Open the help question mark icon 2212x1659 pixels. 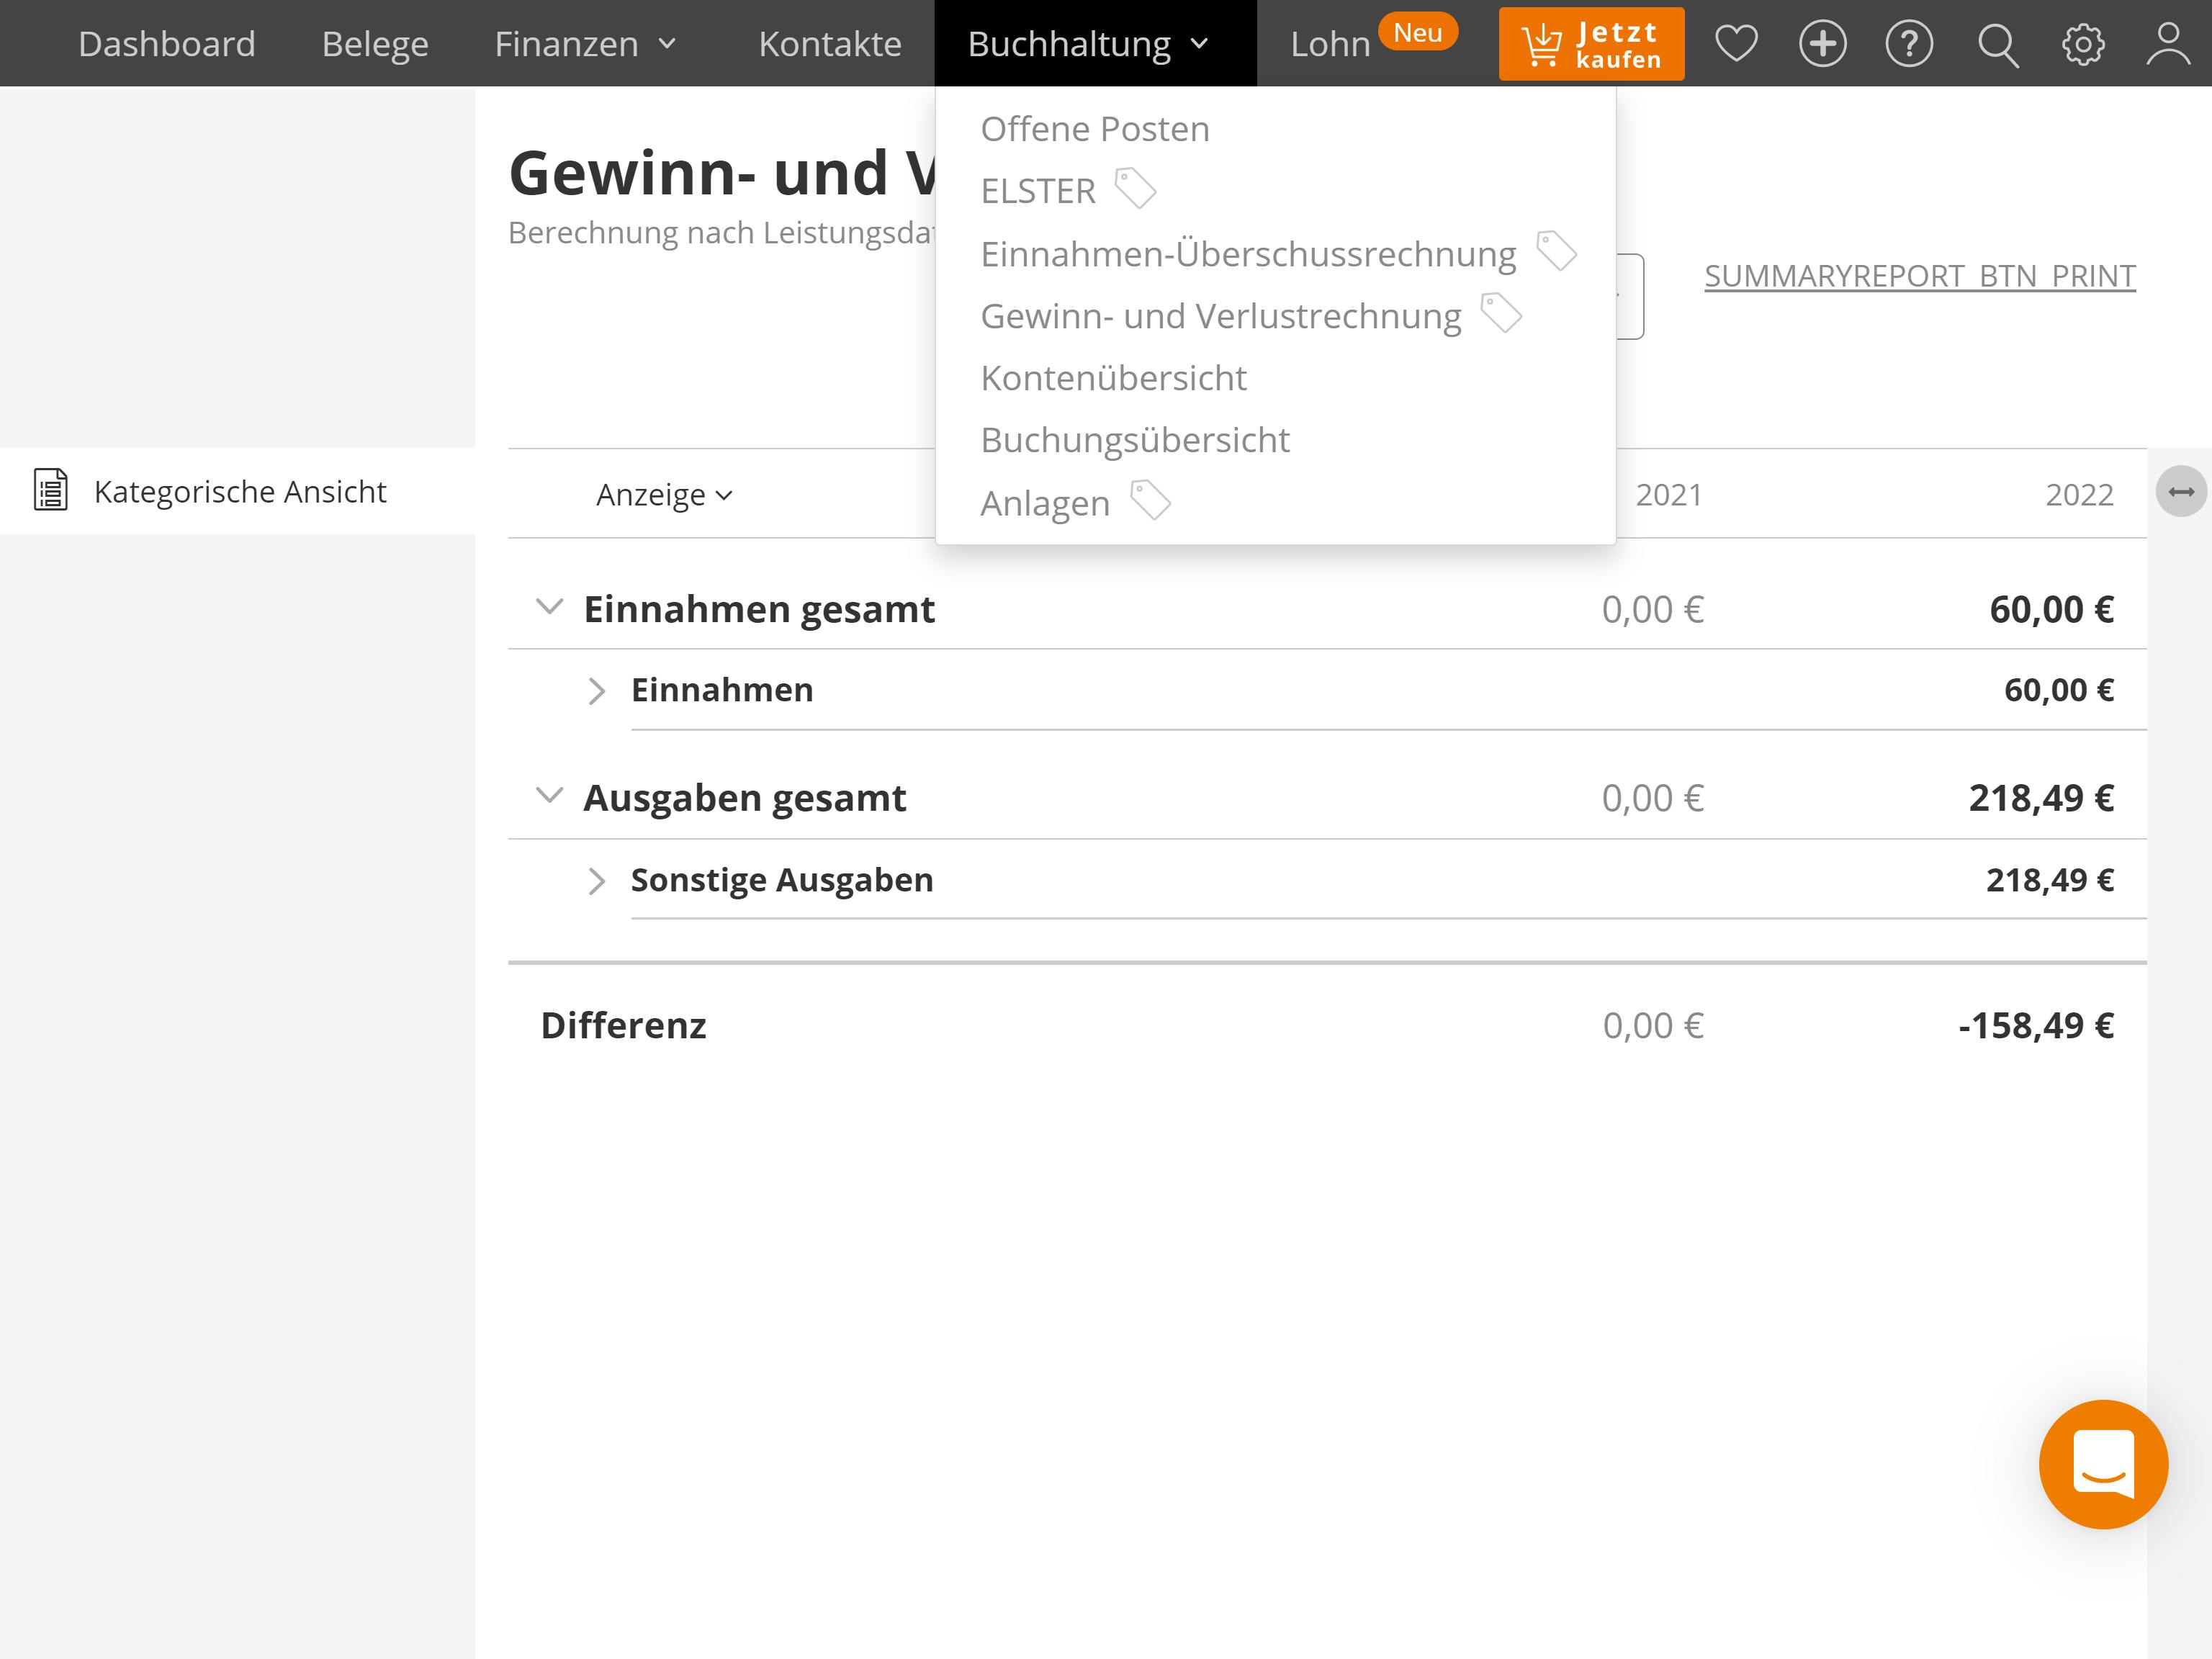click(1909, 44)
